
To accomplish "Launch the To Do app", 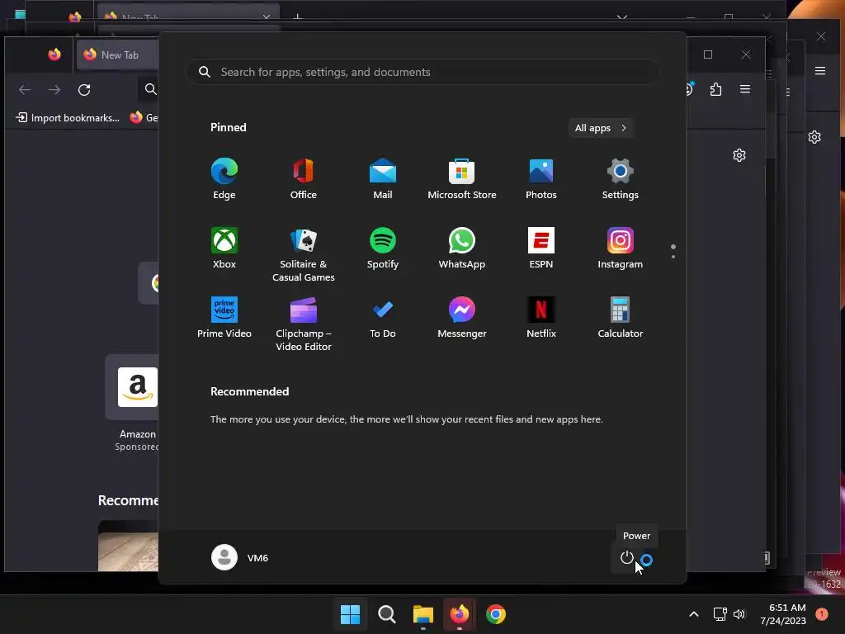I will (383, 318).
